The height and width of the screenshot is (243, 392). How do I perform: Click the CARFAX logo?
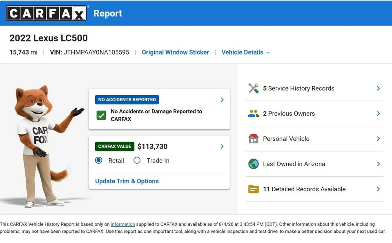(46, 13)
